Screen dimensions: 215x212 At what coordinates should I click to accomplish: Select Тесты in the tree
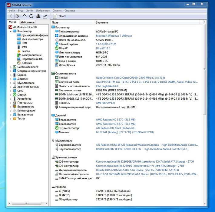21,119
